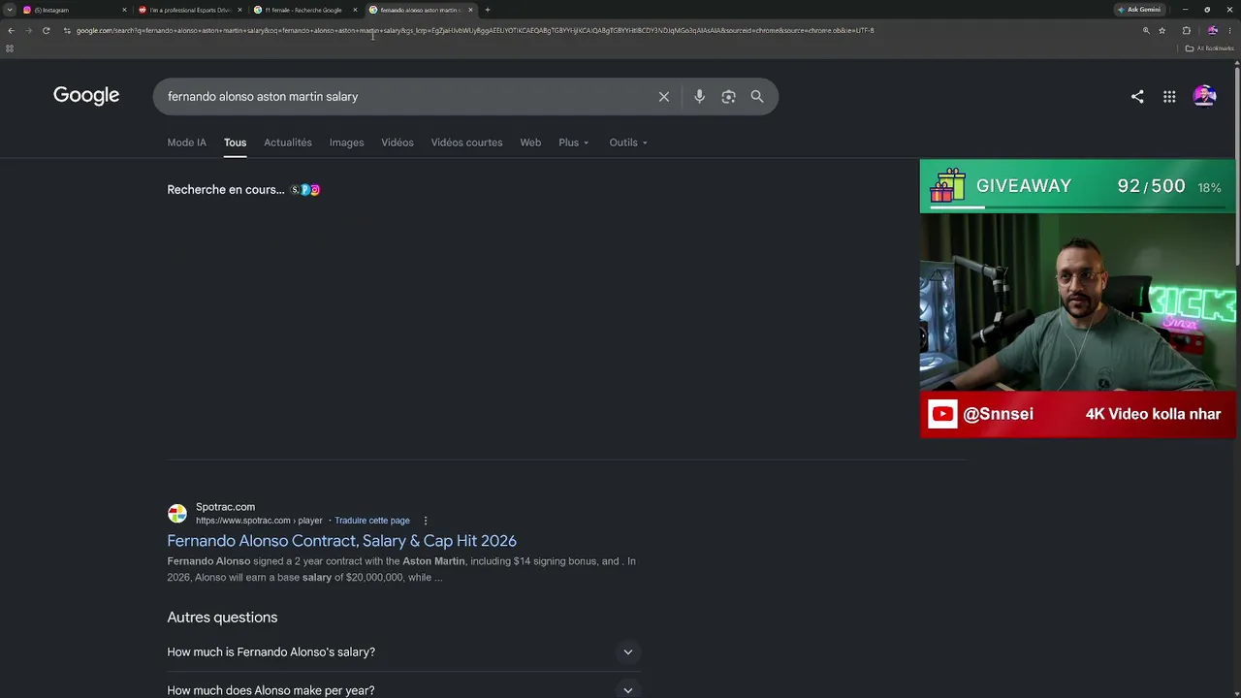Viewport: 1241px width, 698px height.
Task: Select the fernando alonso aston martin tab
Action: 421,10
